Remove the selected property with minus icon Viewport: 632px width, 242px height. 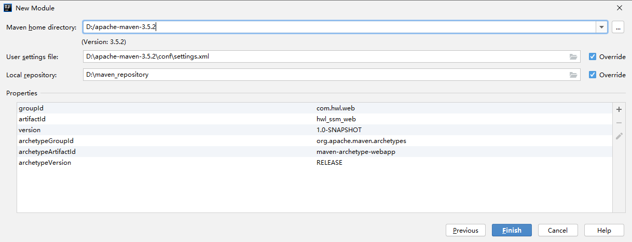coord(619,123)
